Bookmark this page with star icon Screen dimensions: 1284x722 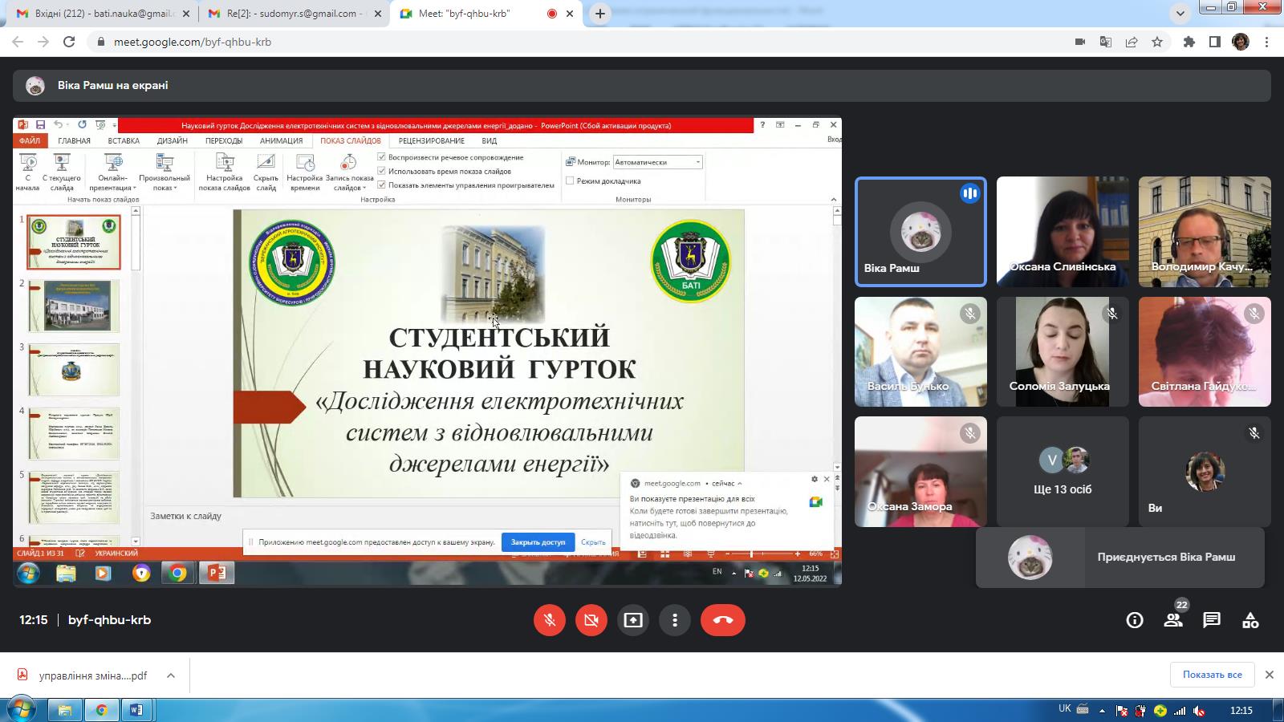1157,42
